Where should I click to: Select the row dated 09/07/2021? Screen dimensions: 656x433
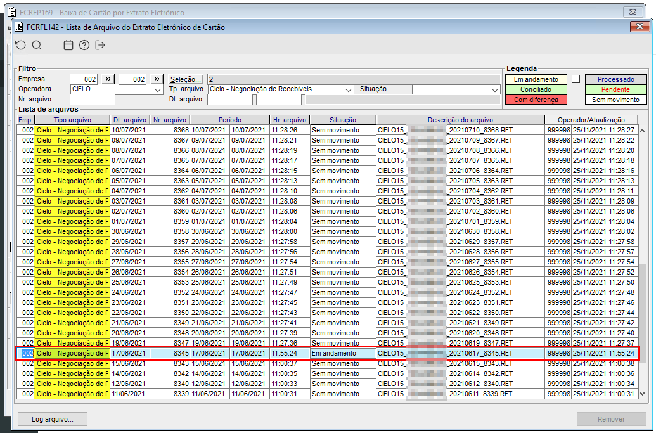click(x=328, y=140)
